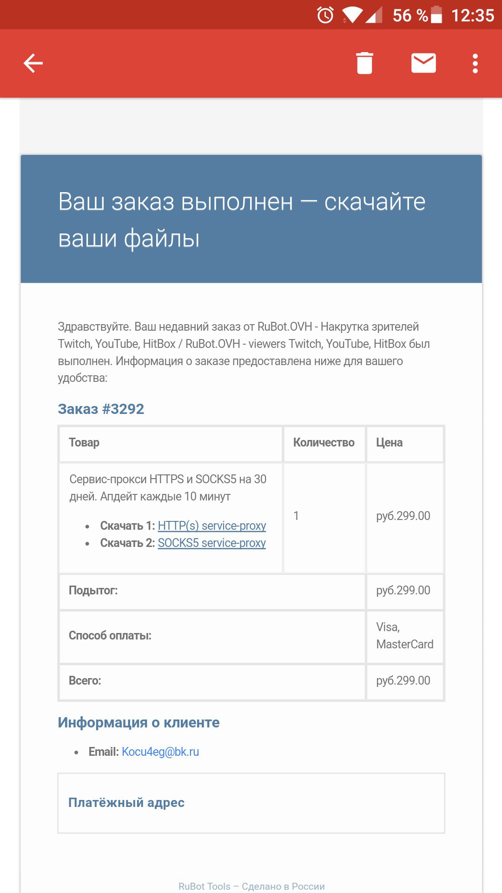502x893 pixels.
Task: Tap the Товар column header
Action: 84,442
